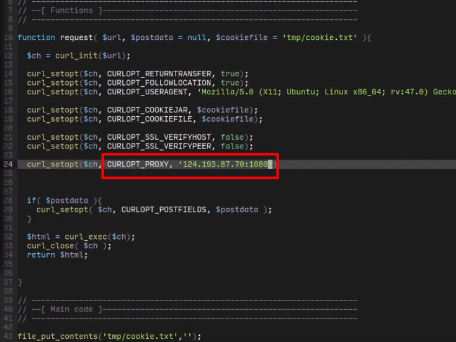Click the 'tmp/cookie.txt' default parameter string
Image resolution: width=456 pixels, height=342 pixels.
[x=320, y=37]
